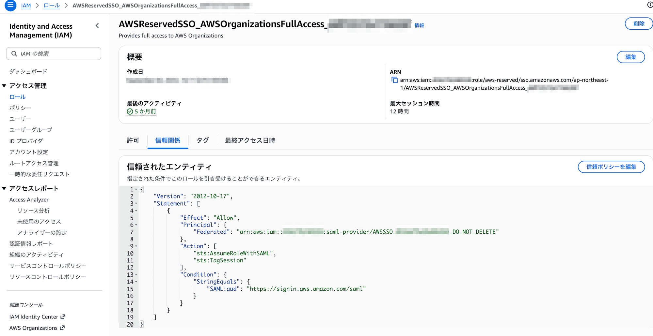
Task: Collapse the IAM sidebar with the chevron
Action: click(x=97, y=26)
